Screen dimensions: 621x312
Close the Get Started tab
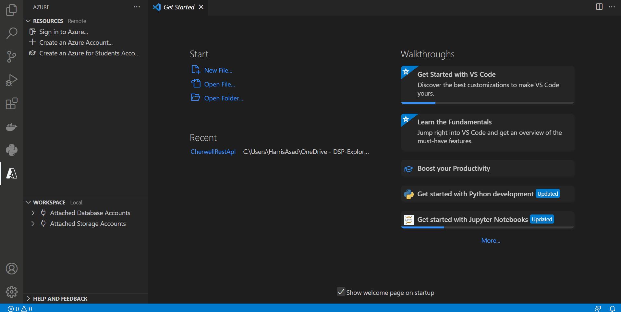201,7
